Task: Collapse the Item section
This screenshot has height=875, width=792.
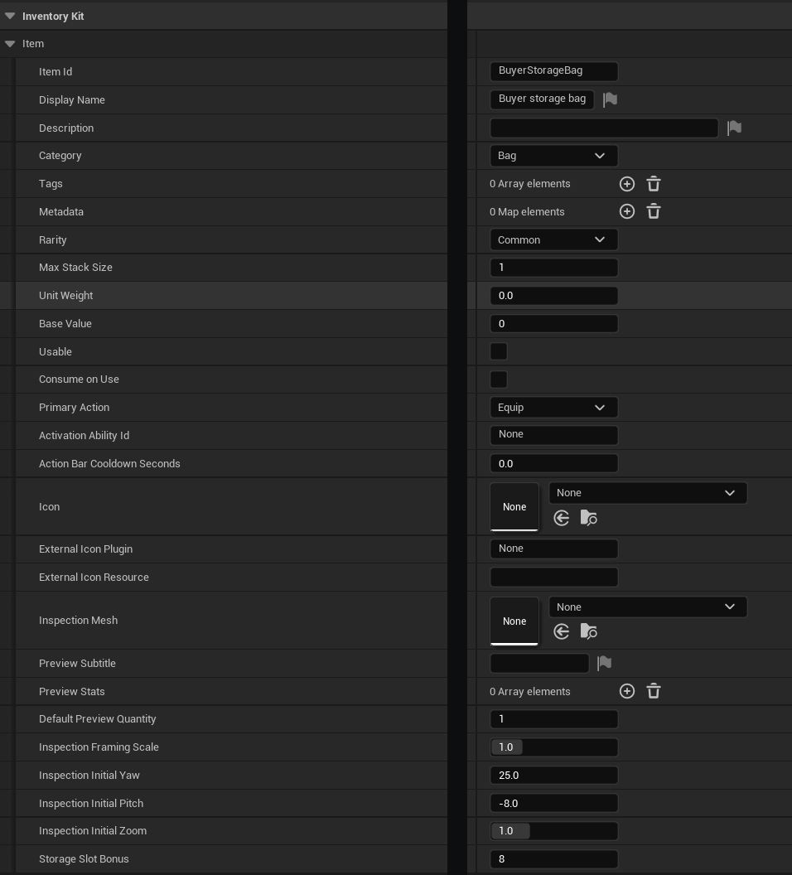Action: pyautogui.click(x=10, y=44)
